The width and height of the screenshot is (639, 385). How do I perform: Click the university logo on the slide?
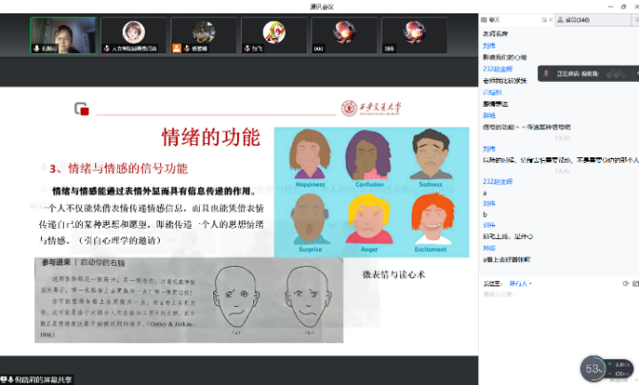pyautogui.click(x=371, y=108)
